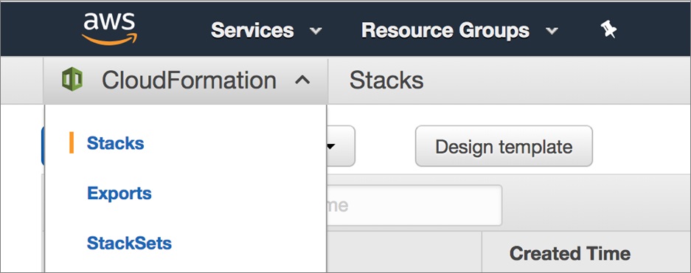Image resolution: width=691 pixels, height=273 pixels.
Task: Open the Resource Groups menu
Action: (445, 30)
